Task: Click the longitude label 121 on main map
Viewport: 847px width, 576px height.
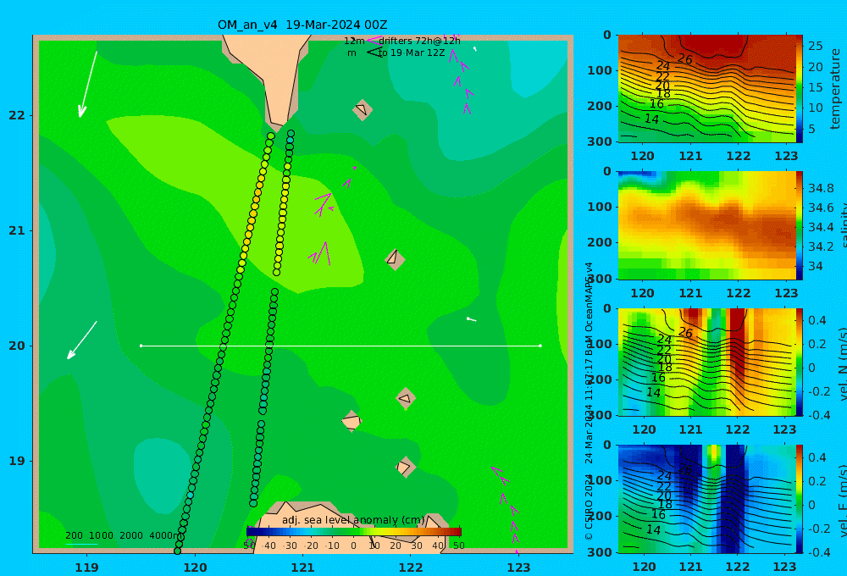Action: click(x=303, y=568)
